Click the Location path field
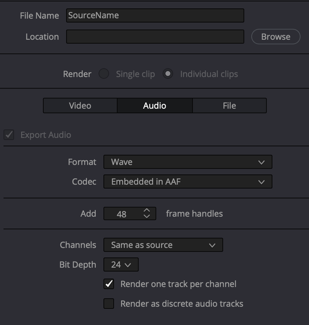The width and height of the screenshot is (309, 325). (155, 37)
